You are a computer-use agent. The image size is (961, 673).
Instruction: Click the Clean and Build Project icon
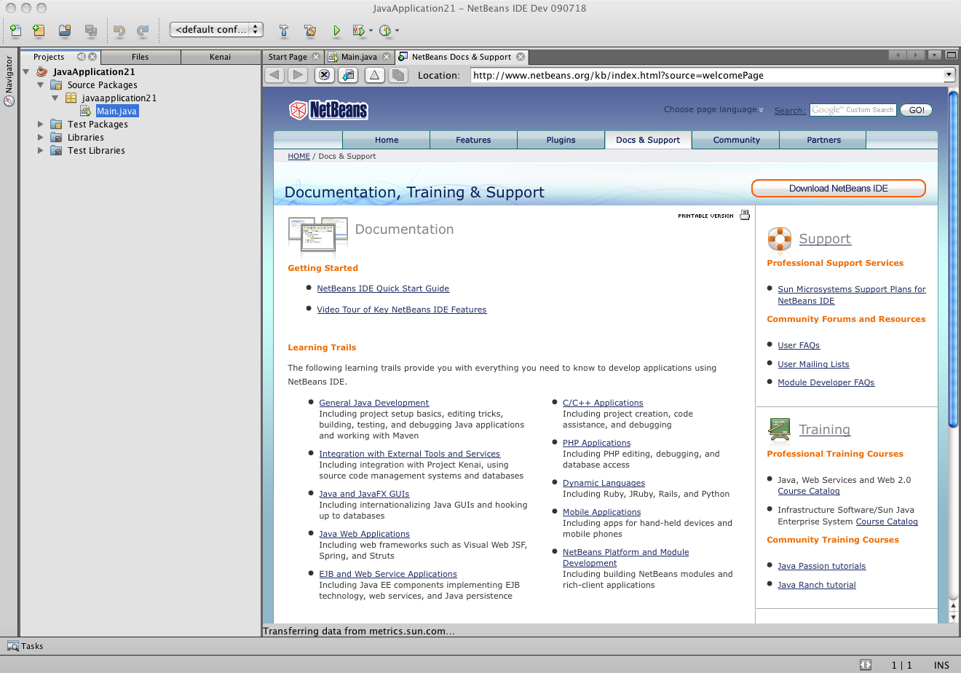click(x=310, y=31)
